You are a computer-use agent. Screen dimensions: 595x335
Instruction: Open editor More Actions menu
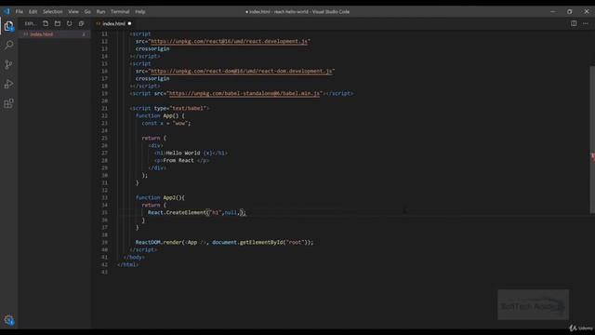(586, 23)
